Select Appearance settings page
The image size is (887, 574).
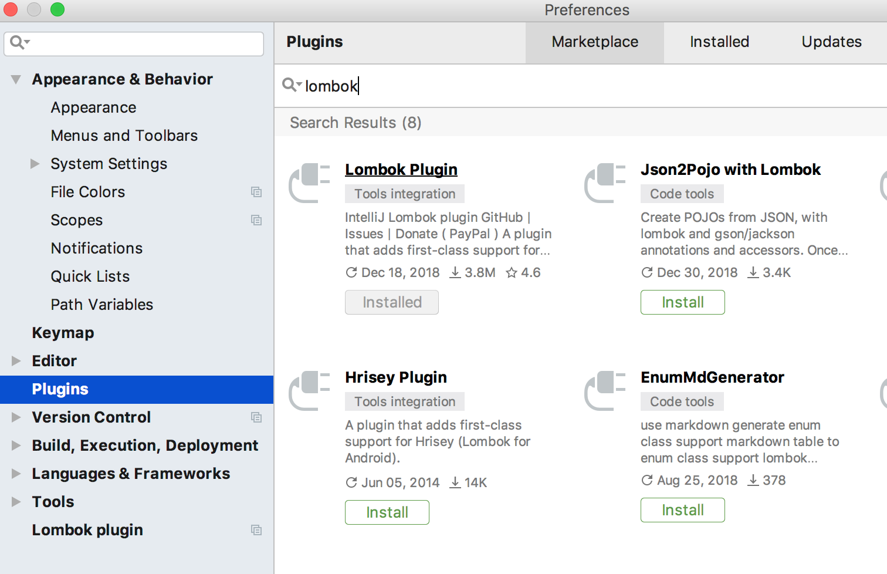click(x=93, y=107)
